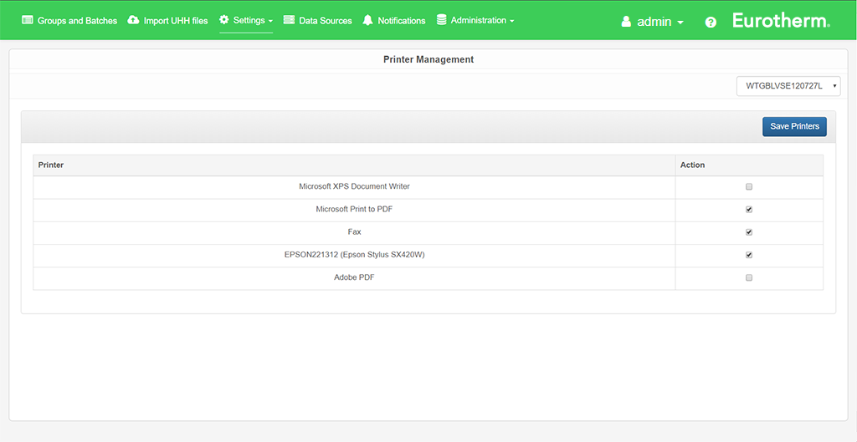Check the Adobe PDF printer checkbox
The image size is (857, 442).
[749, 277]
